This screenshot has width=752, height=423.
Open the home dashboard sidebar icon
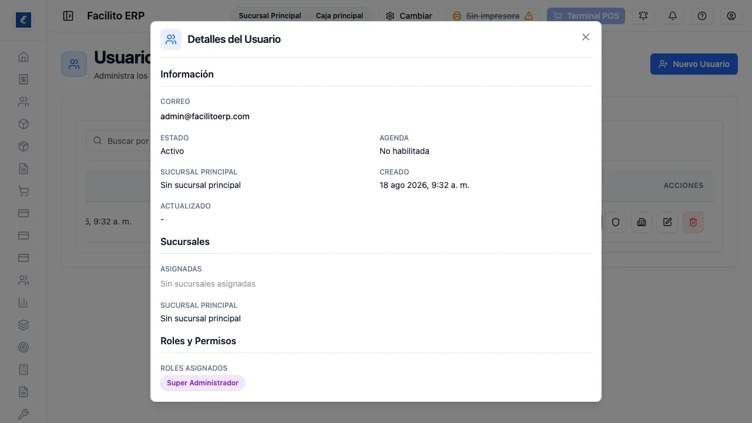pyautogui.click(x=23, y=57)
